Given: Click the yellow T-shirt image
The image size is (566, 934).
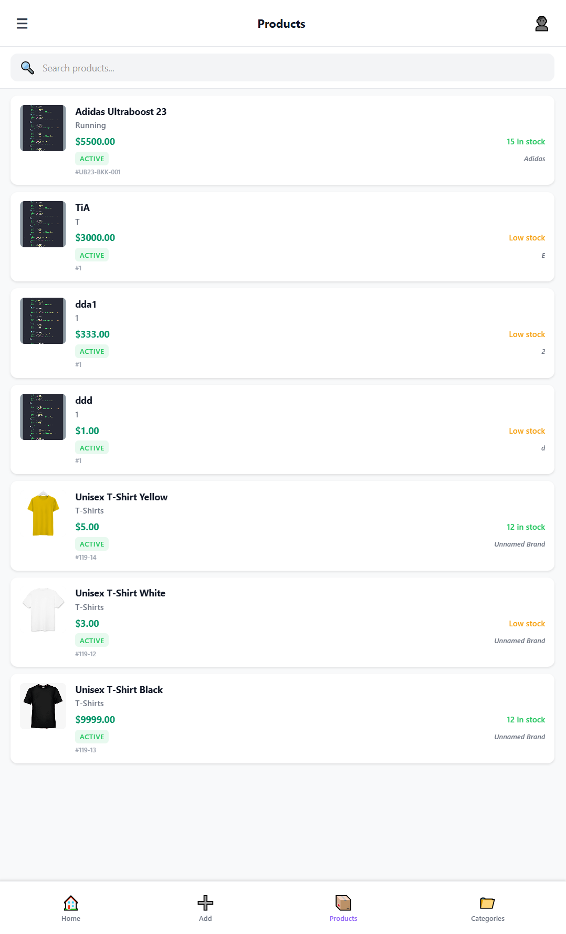Looking at the screenshot, I should click(x=43, y=513).
